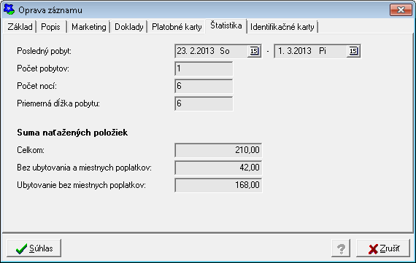Cancel with the Zrušiť button
The width and height of the screenshot is (416, 263).
(x=383, y=248)
